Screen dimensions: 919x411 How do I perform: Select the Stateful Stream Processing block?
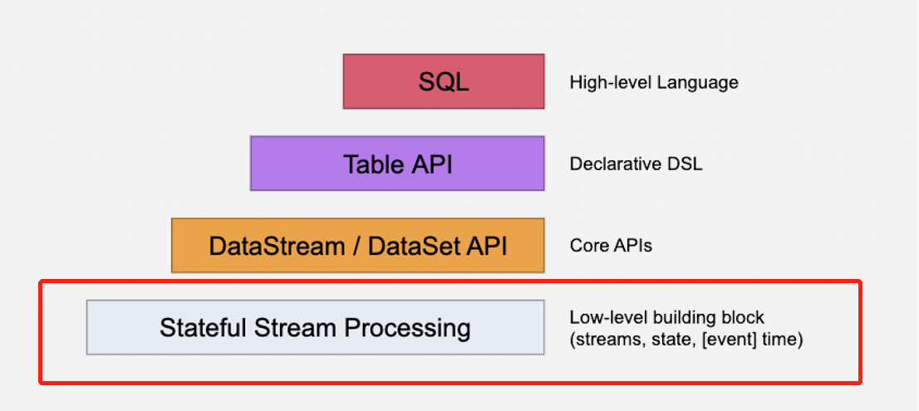coord(315,327)
